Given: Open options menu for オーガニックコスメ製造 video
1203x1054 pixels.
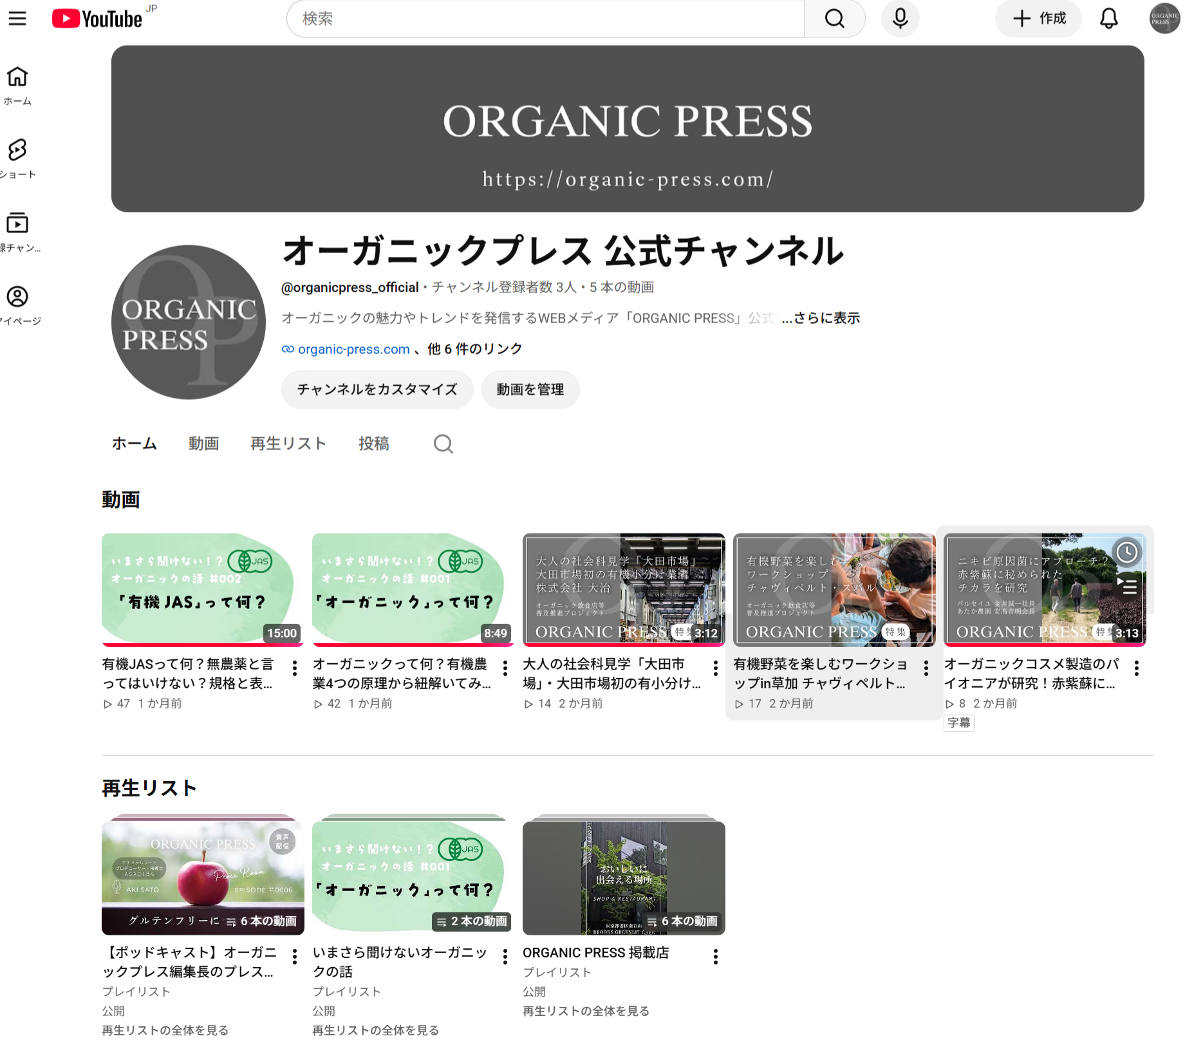Looking at the screenshot, I should [x=1136, y=668].
